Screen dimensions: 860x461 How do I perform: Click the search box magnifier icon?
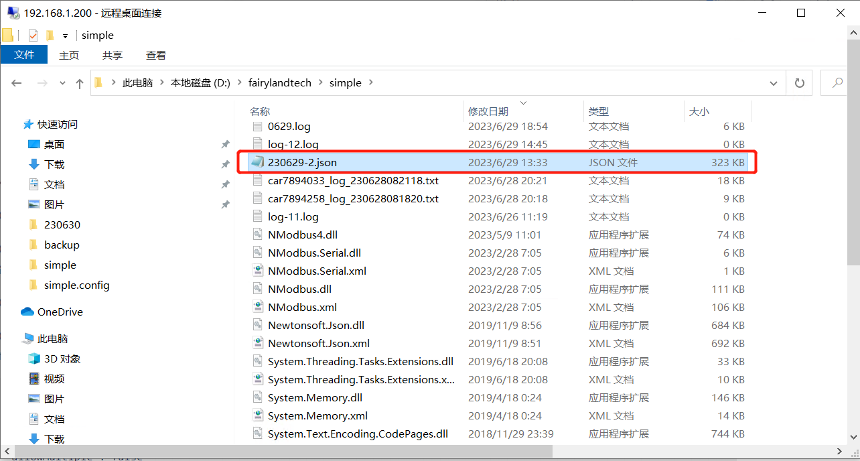point(837,83)
